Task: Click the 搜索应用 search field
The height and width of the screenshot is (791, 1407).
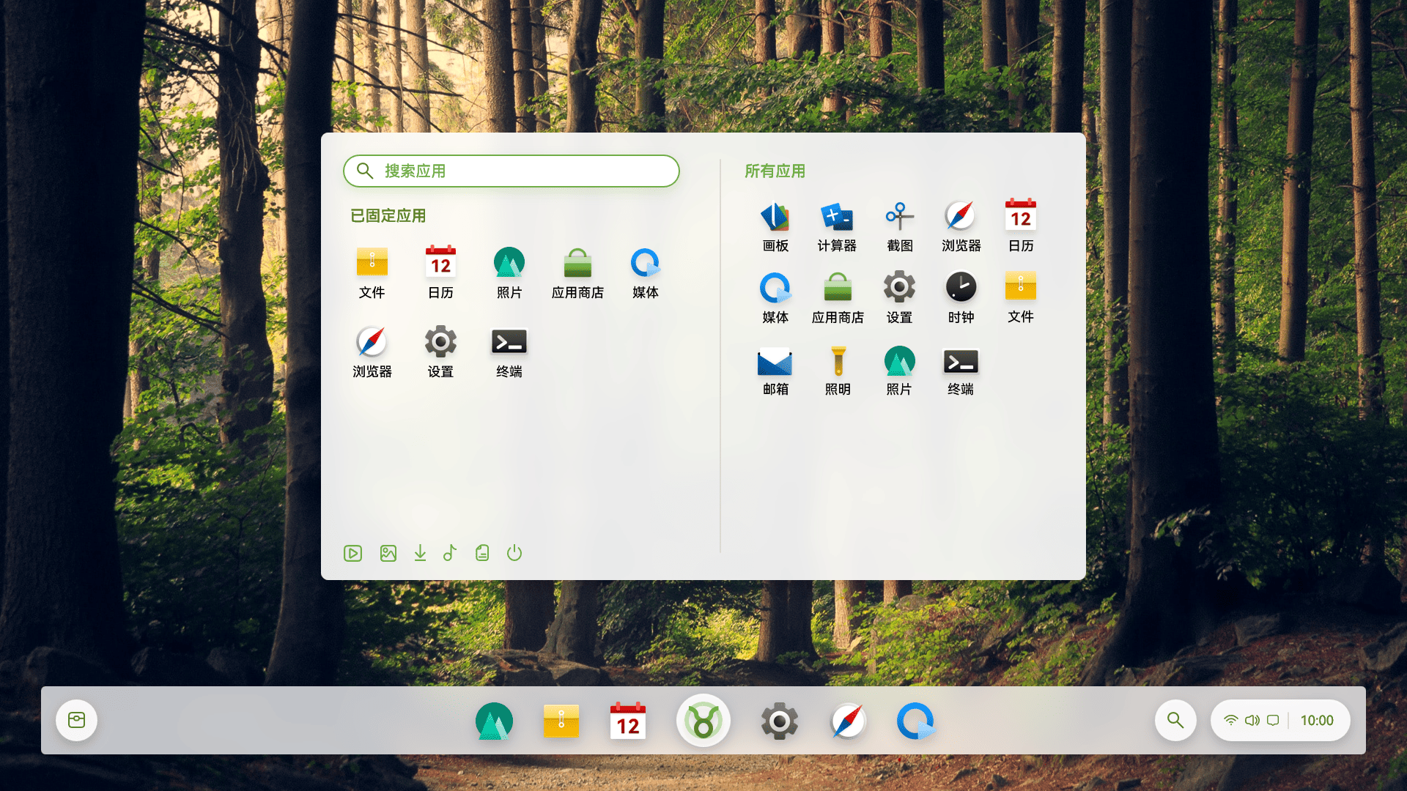Action: (512, 171)
